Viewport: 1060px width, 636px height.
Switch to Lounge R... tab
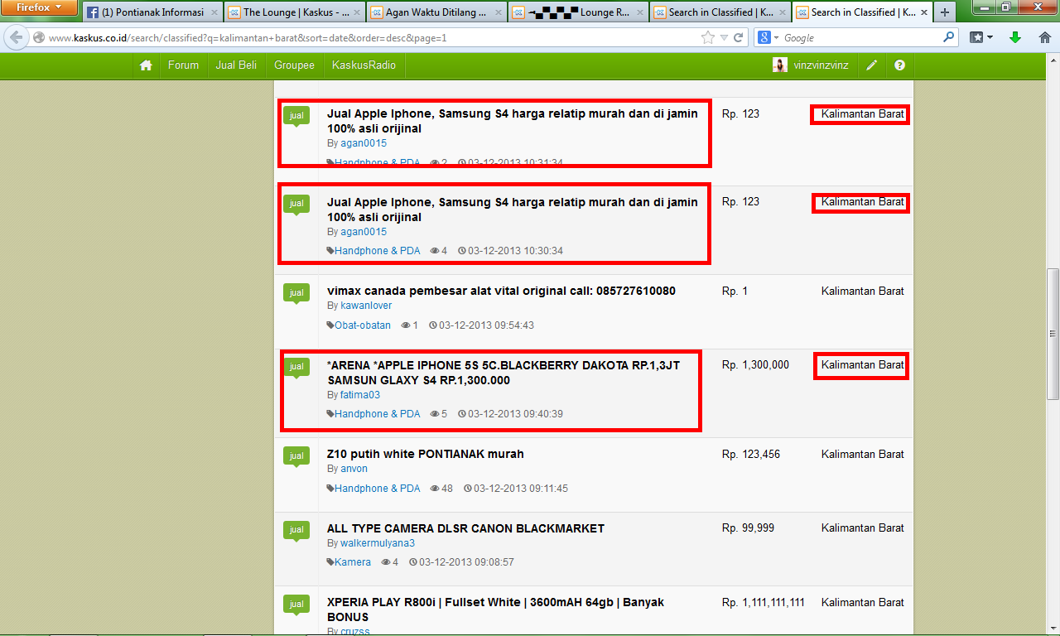click(x=578, y=12)
